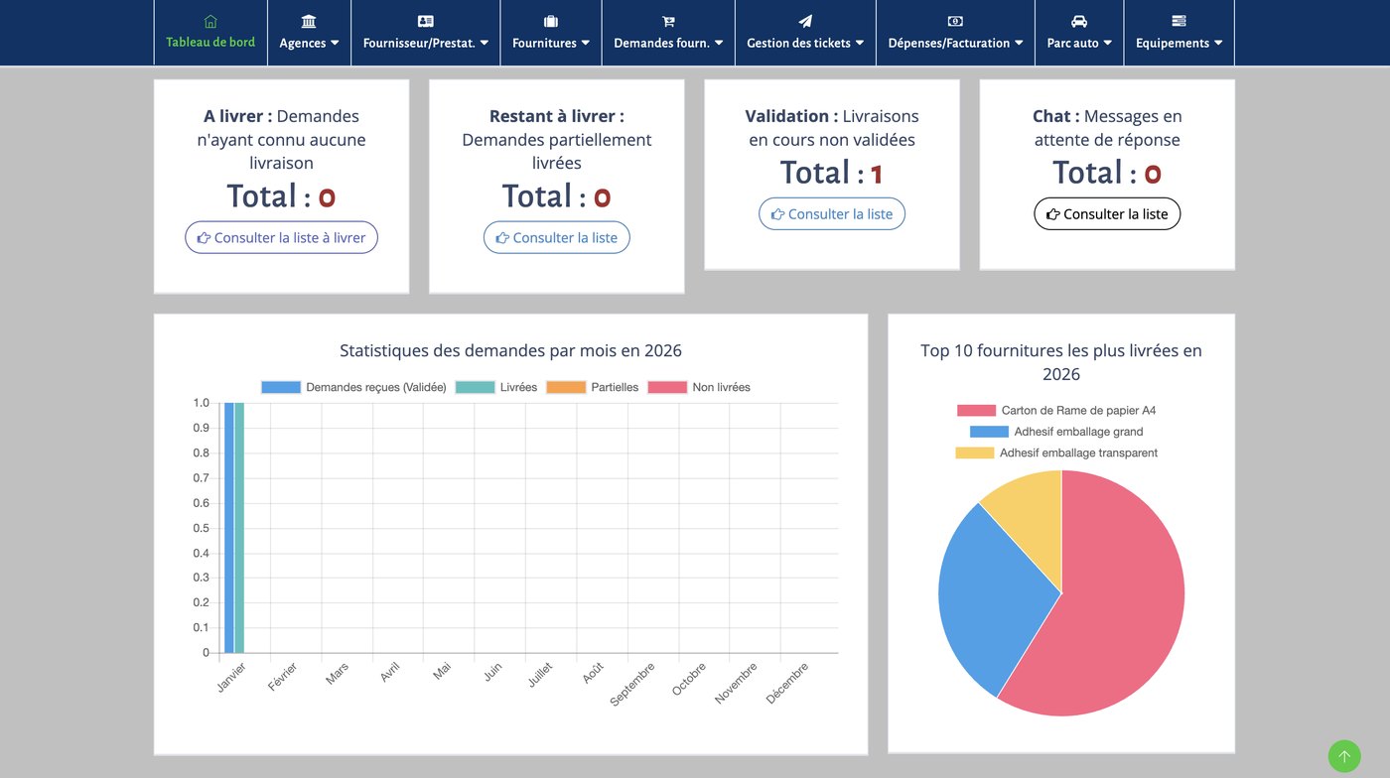
Task: Toggle the Partielles legend item
Action: (593, 387)
